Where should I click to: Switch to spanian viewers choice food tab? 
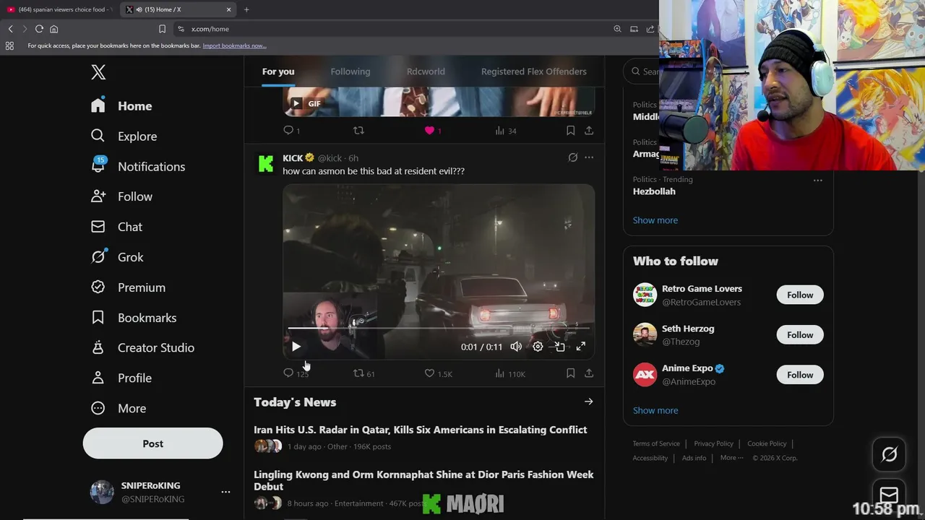60,9
